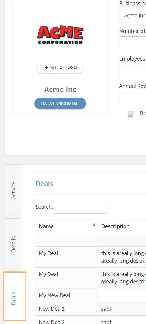Viewport: 146px width, 324px height.
Task: Open the My New Deal row
Action: tap(91, 295)
